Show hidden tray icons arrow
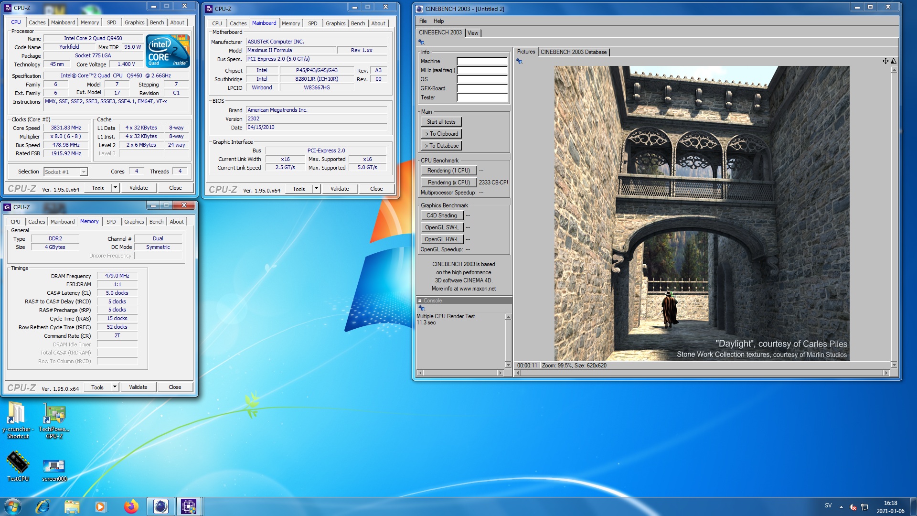Screen dimensions: 917x516 pos(841,507)
